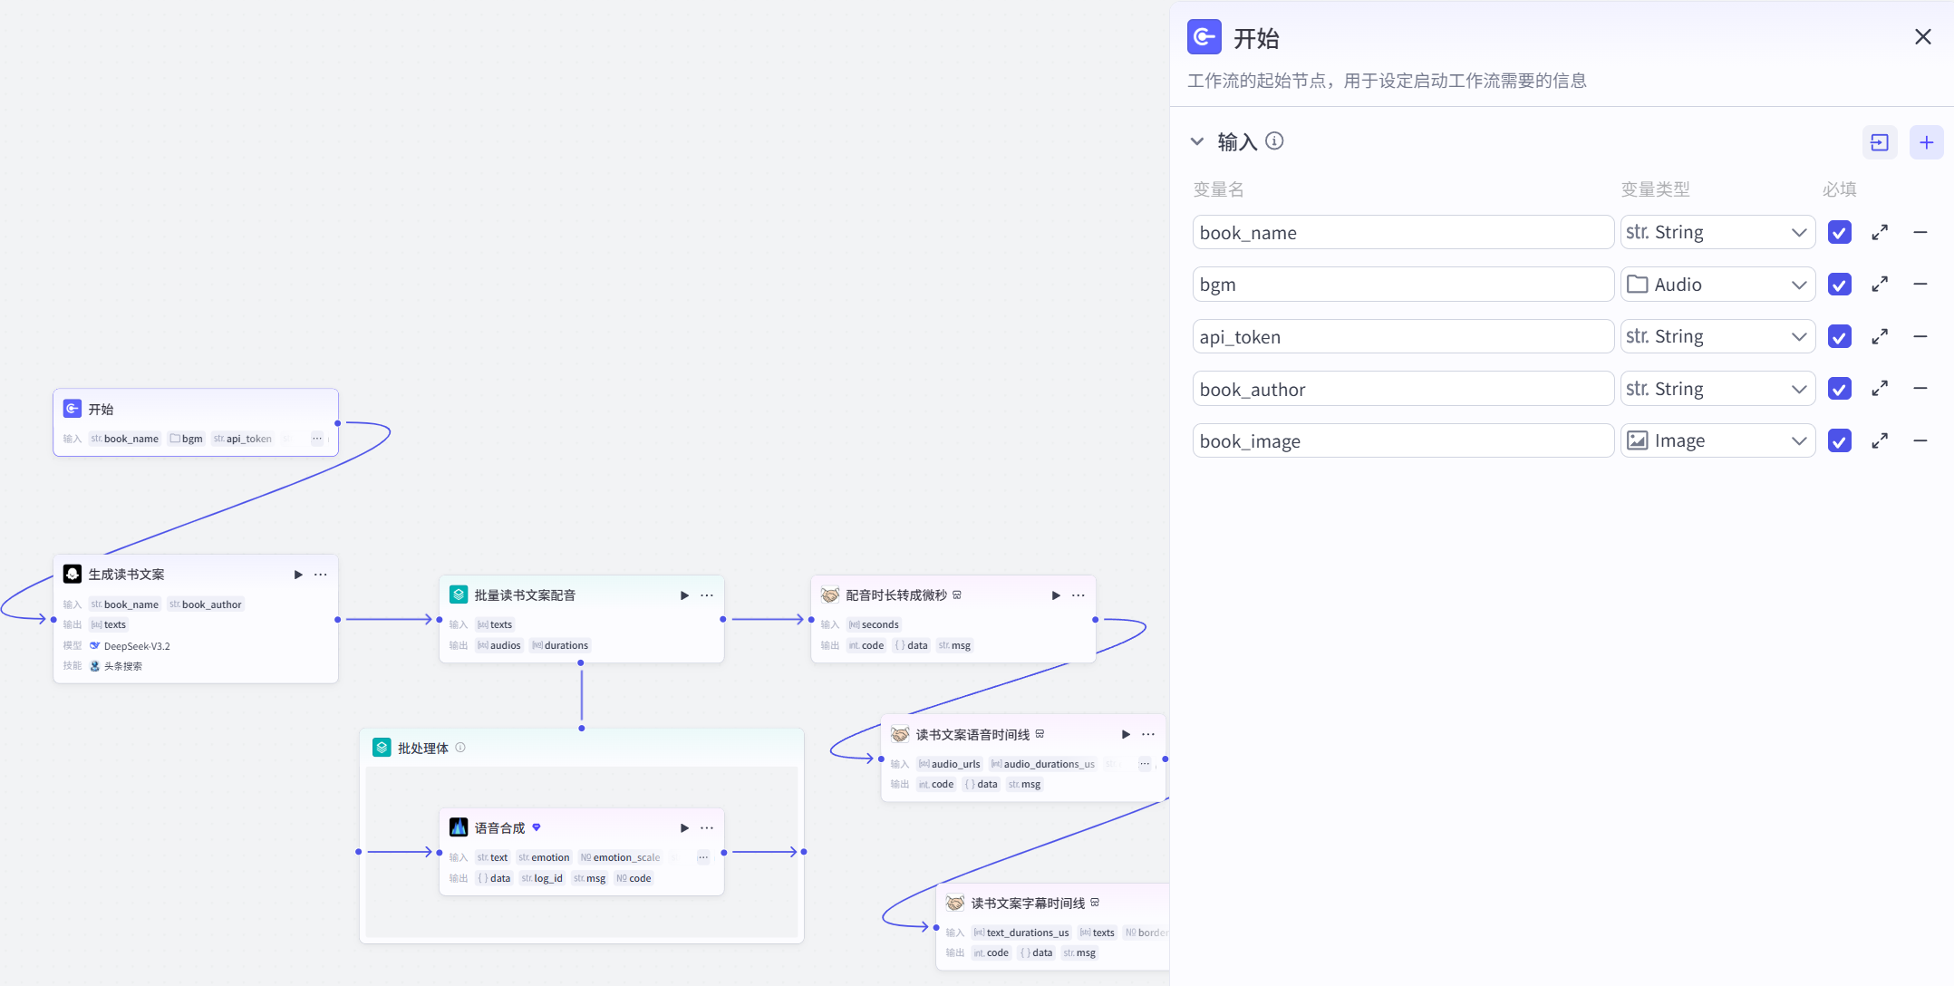Expand the book_image variable details
Image resolution: width=1954 pixels, height=986 pixels.
(1881, 441)
